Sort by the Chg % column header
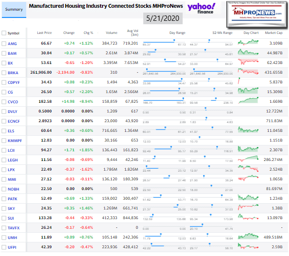 [88, 33]
